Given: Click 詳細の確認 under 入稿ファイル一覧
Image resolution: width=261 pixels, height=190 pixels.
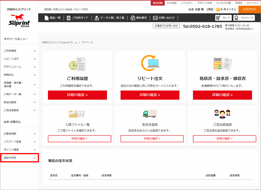Looking at the screenshot, I should (80, 139).
